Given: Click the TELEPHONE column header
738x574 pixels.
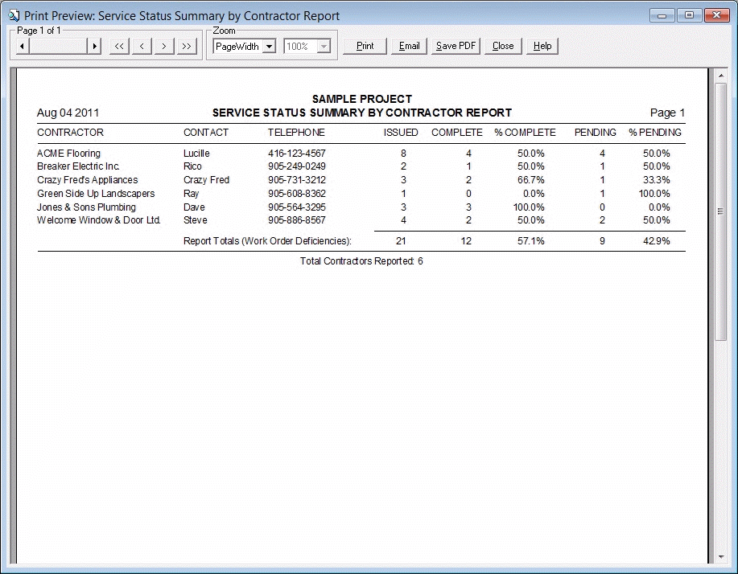Looking at the screenshot, I should click(296, 133).
